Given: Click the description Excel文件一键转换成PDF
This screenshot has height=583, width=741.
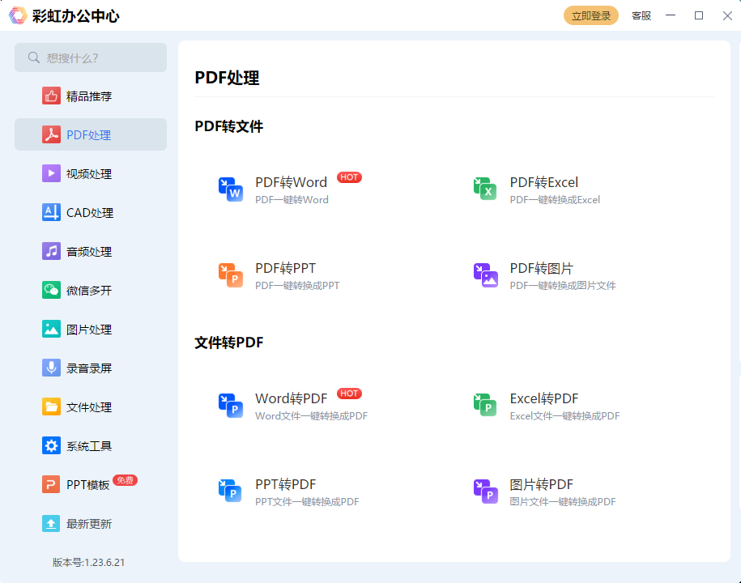Looking at the screenshot, I should tap(564, 415).
